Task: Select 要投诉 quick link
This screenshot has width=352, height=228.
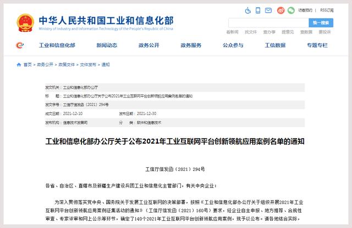Action: (324, 32)
